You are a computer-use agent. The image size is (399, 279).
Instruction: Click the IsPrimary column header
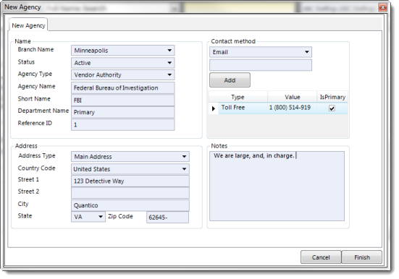click(x=332, y=97)
